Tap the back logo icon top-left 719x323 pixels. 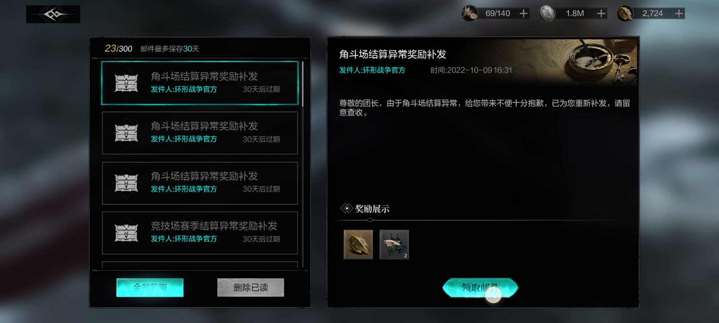[53, 14]
